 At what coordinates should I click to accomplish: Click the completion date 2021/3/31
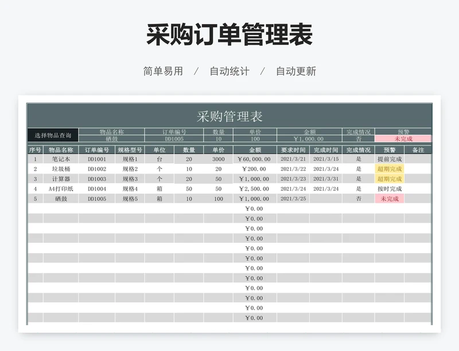326,179
